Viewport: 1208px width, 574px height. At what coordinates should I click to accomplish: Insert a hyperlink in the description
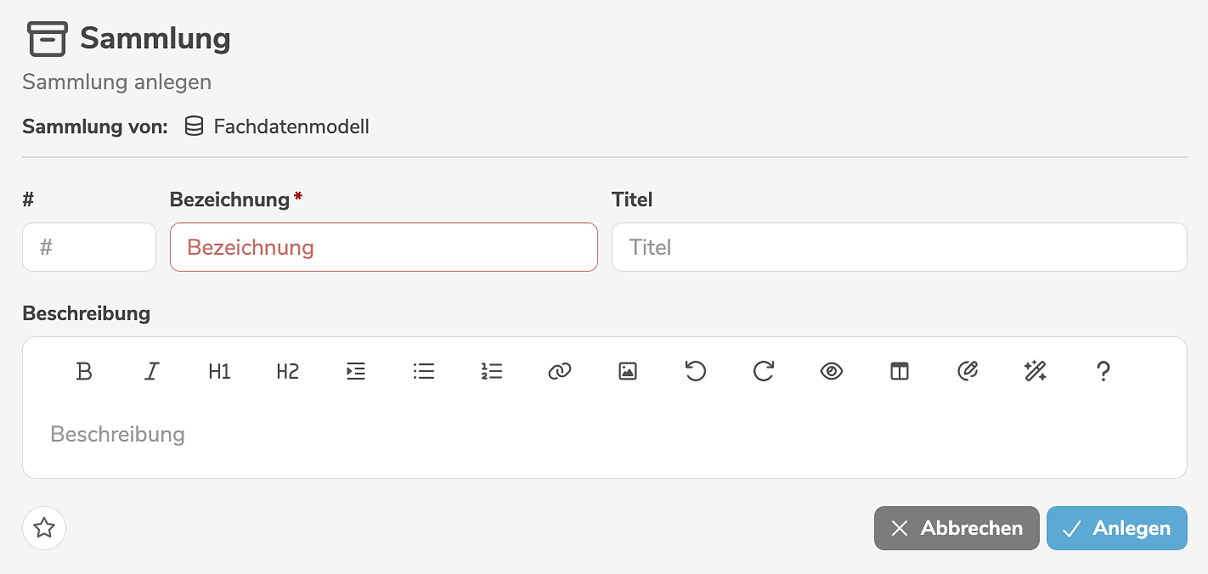point(560,371)
